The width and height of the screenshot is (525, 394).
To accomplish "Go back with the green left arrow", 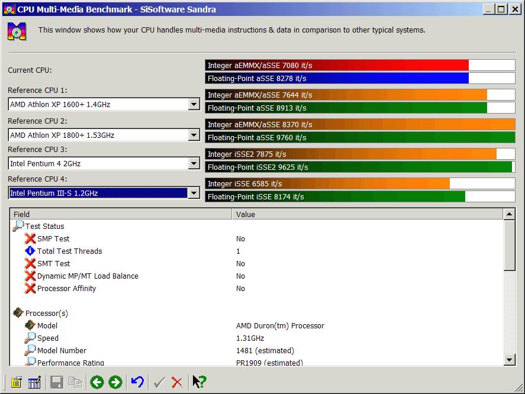I will (97, 382).
